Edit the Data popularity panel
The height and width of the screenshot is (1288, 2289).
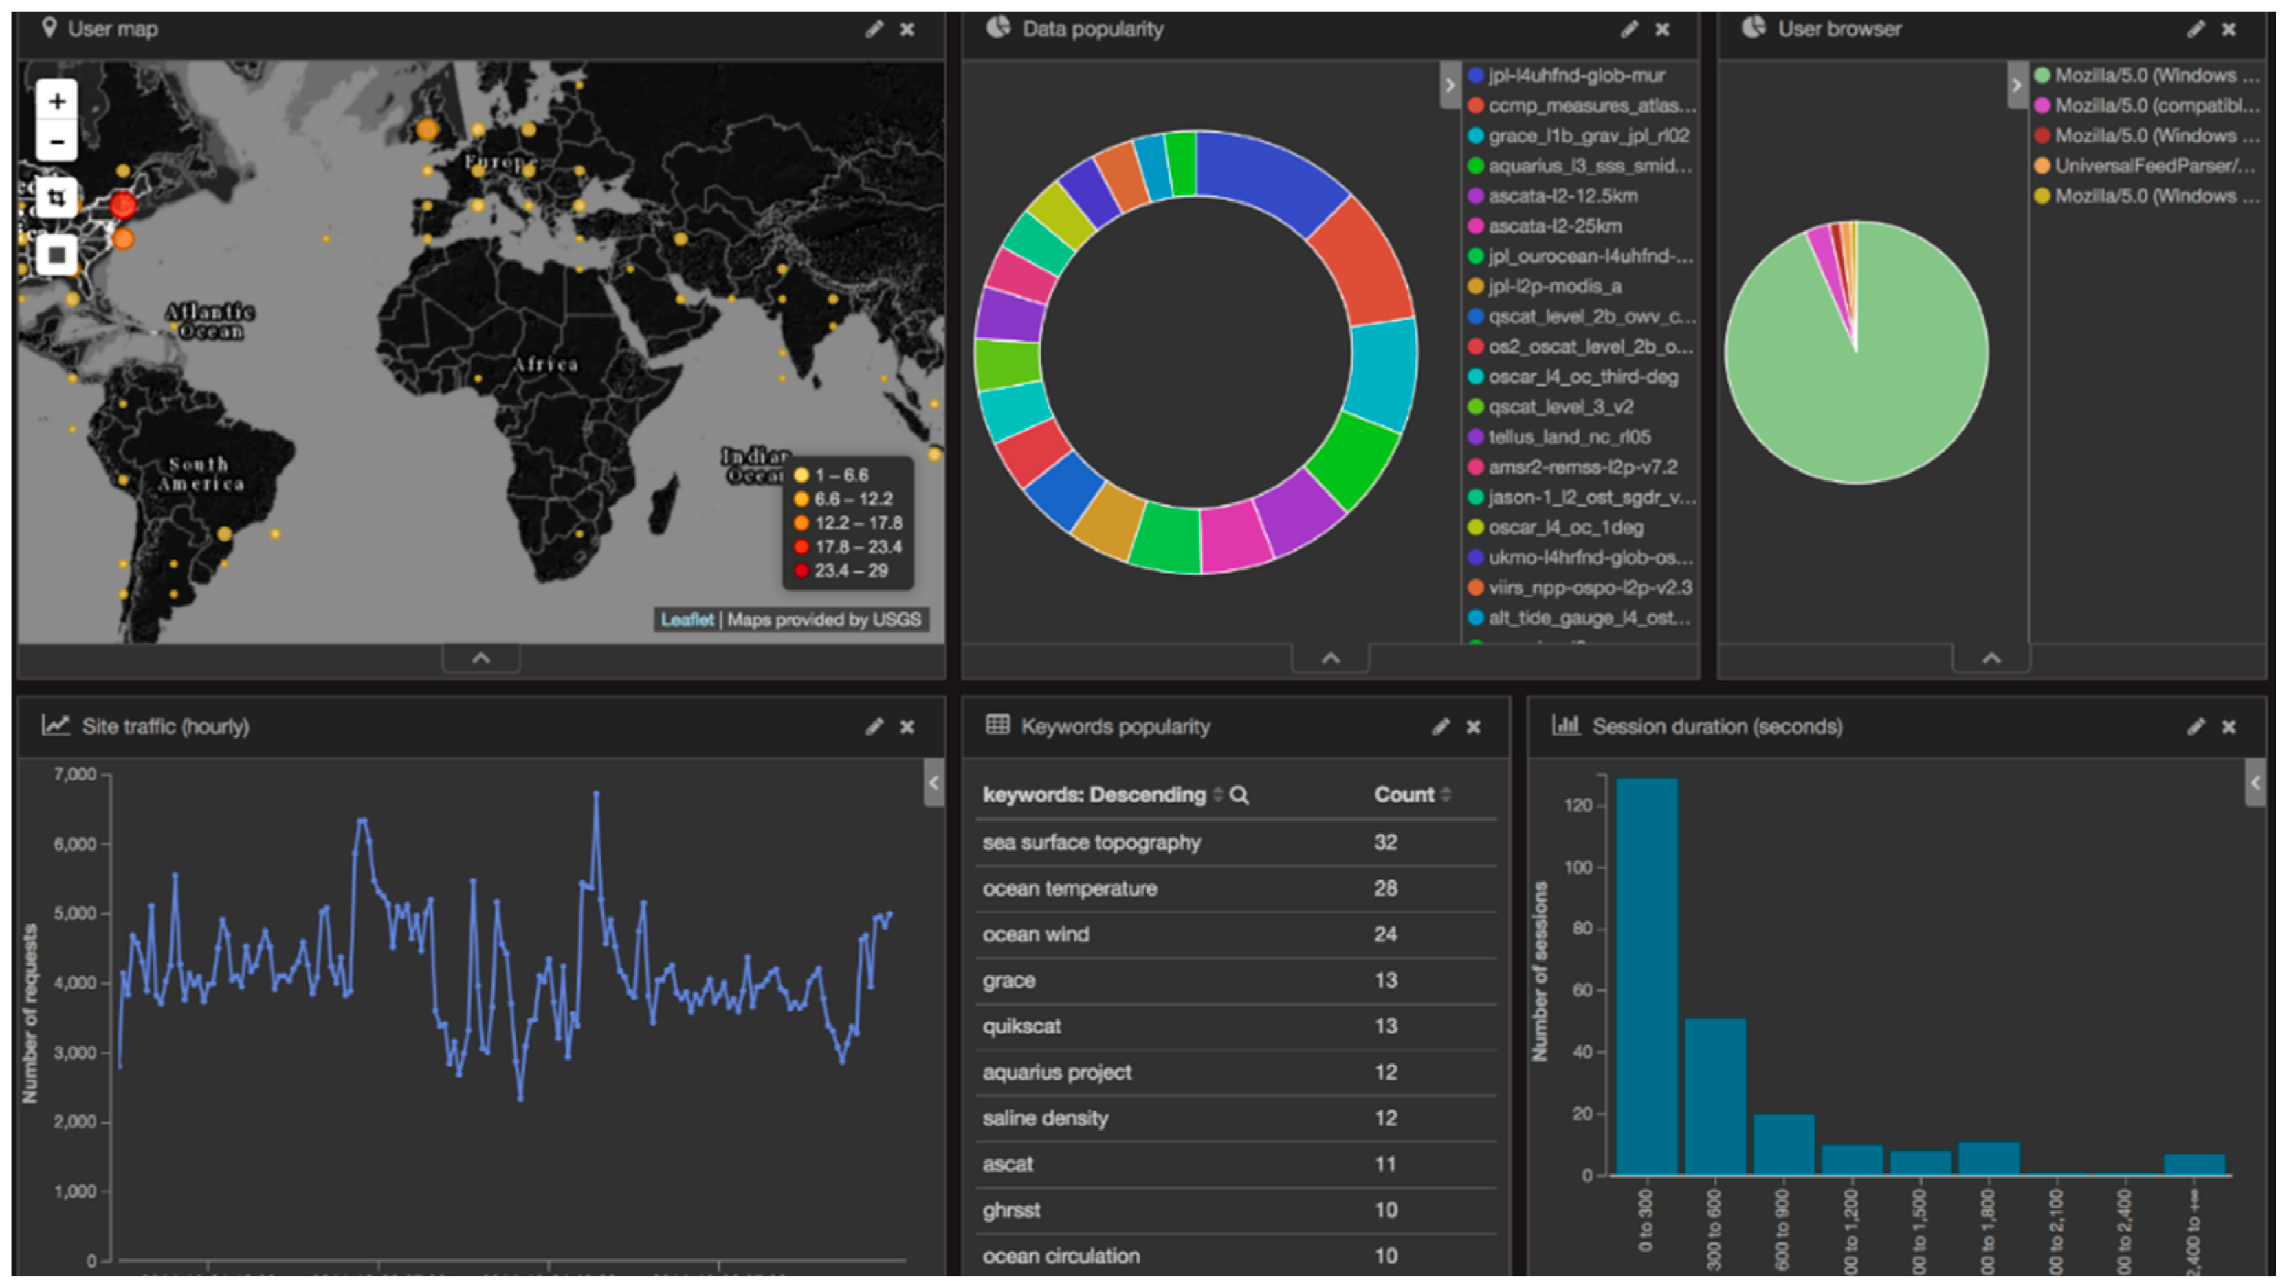point(1629,30)
